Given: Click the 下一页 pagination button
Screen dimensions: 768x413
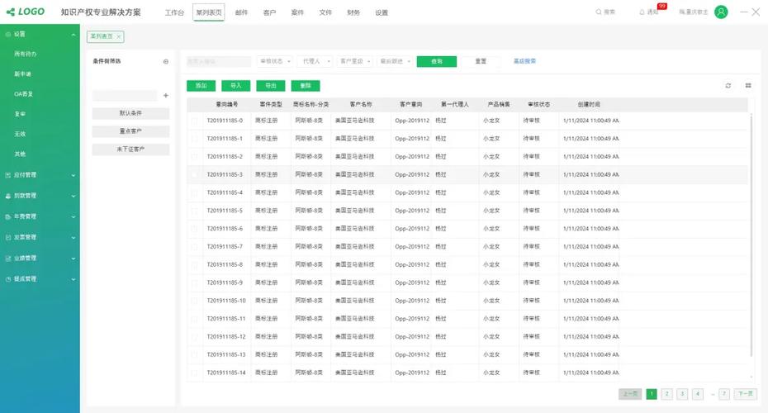Looking at the screenshot, I should [746, 394].
